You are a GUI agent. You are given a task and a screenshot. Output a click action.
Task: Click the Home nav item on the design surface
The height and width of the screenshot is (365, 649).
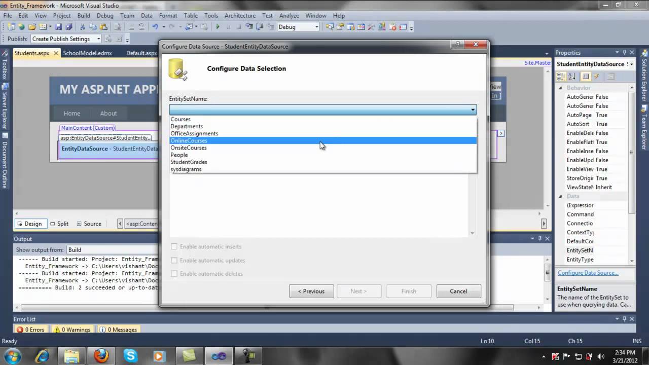pos(71,113)
